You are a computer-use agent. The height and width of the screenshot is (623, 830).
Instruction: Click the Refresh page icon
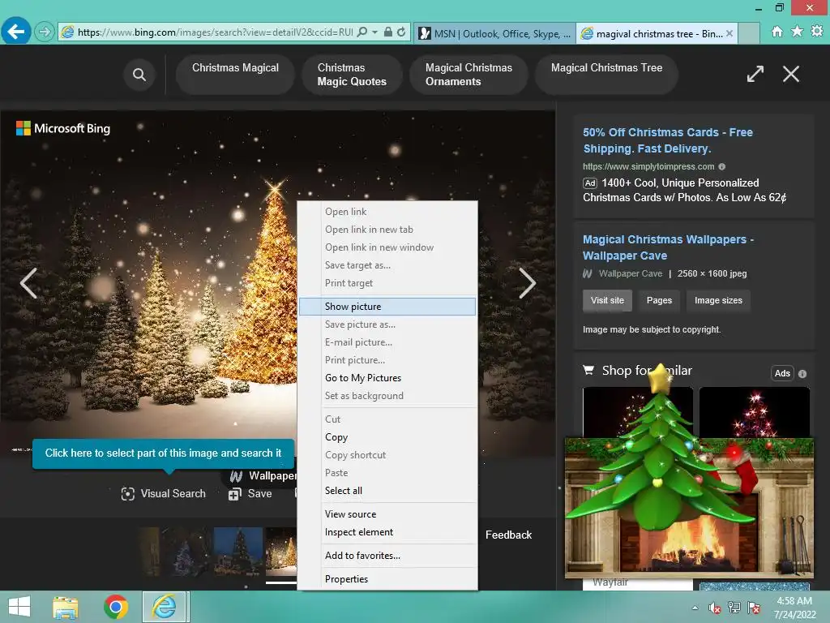click(401, 32)
